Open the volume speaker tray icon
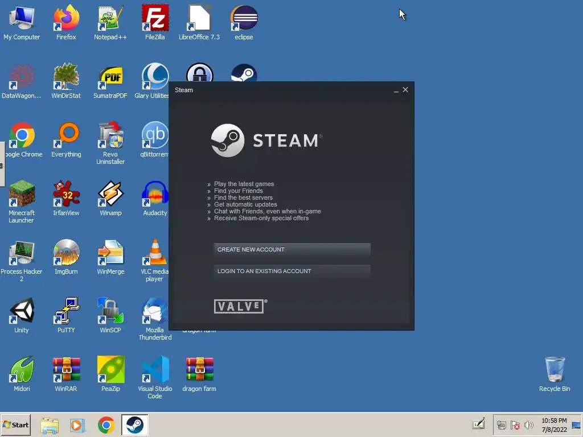 tap(528, 424)
